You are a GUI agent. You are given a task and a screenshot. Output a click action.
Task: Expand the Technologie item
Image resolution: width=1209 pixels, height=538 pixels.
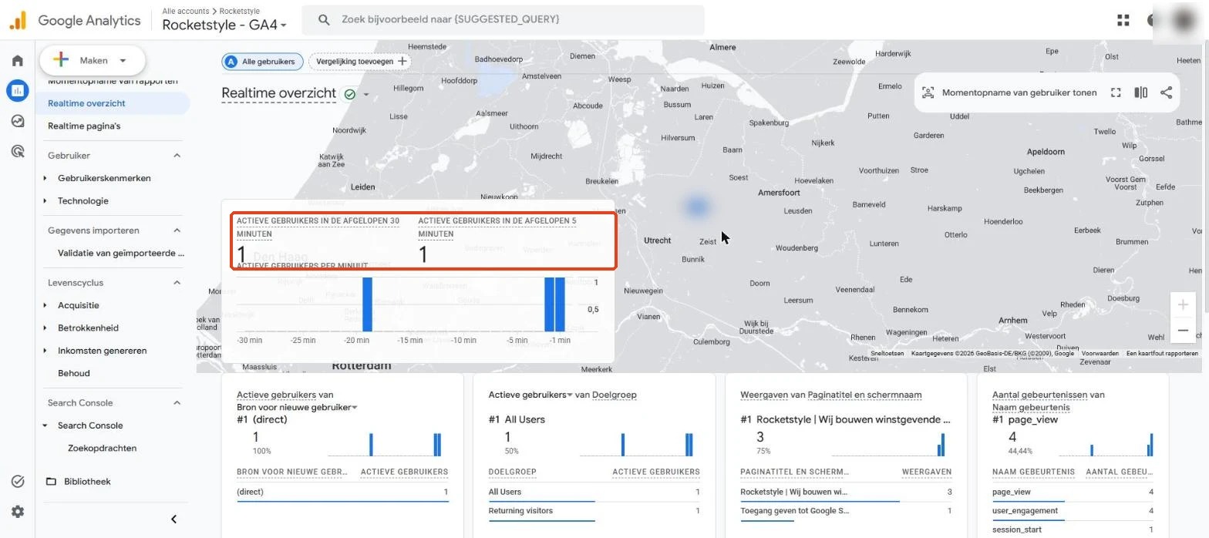click(45, 201)
